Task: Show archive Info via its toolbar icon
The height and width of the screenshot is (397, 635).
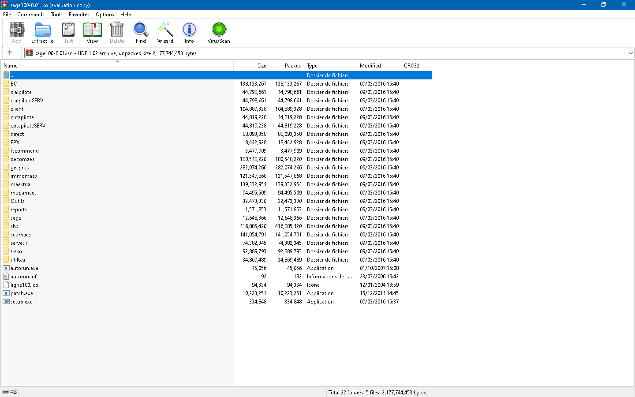Action: [x=189, y=31]
